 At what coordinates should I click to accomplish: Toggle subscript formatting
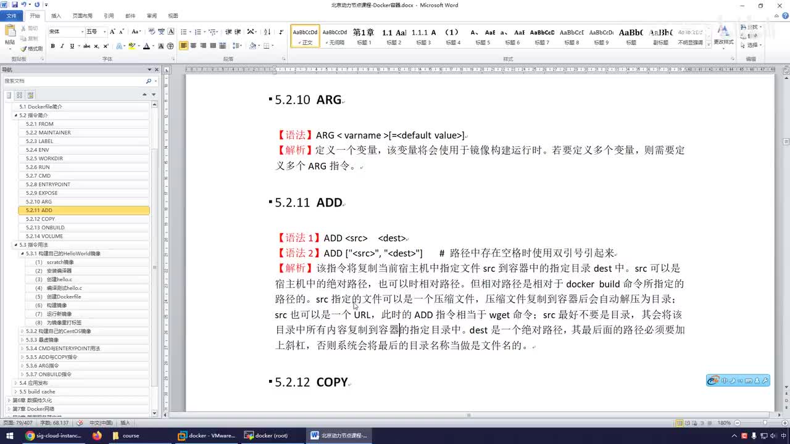[x=96, y=46]
